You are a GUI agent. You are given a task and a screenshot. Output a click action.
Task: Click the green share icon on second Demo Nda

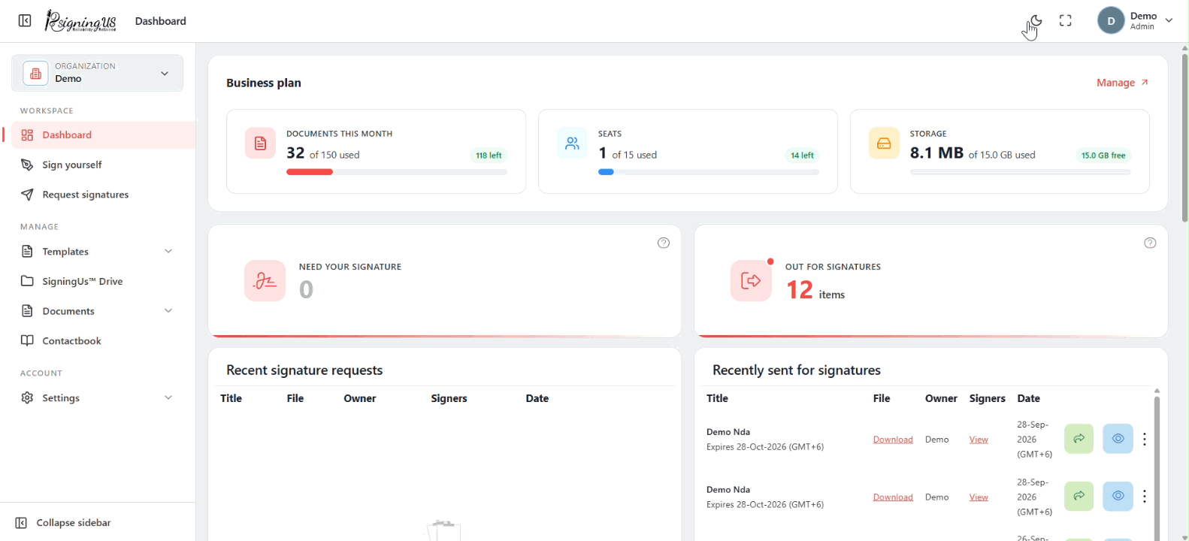(1079, 496)
